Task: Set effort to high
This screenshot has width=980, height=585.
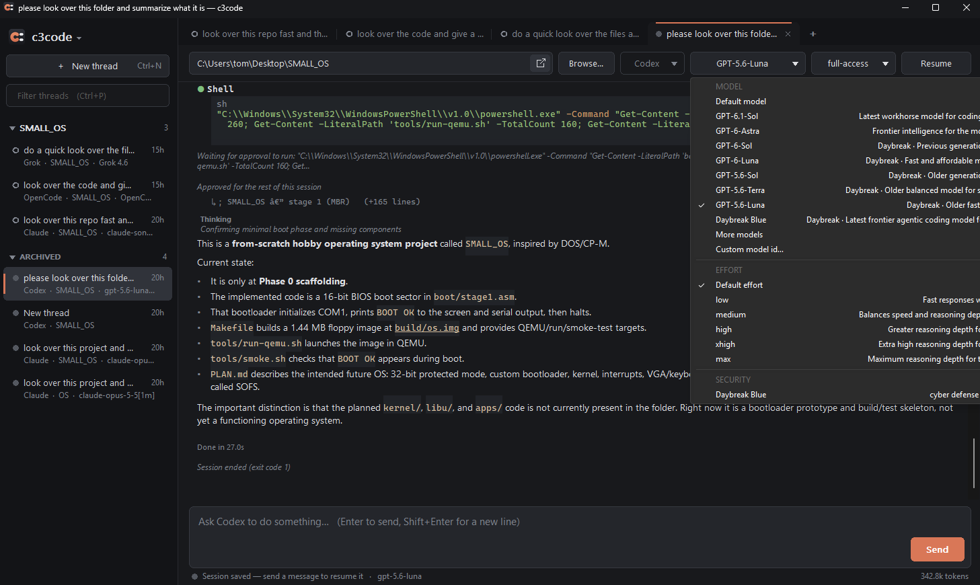Action: point(836,329)
